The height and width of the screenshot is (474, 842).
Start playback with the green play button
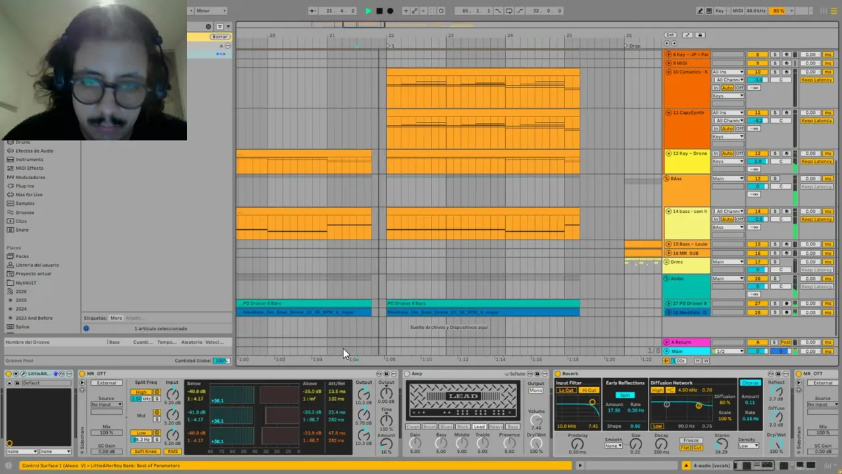[368, 11]
